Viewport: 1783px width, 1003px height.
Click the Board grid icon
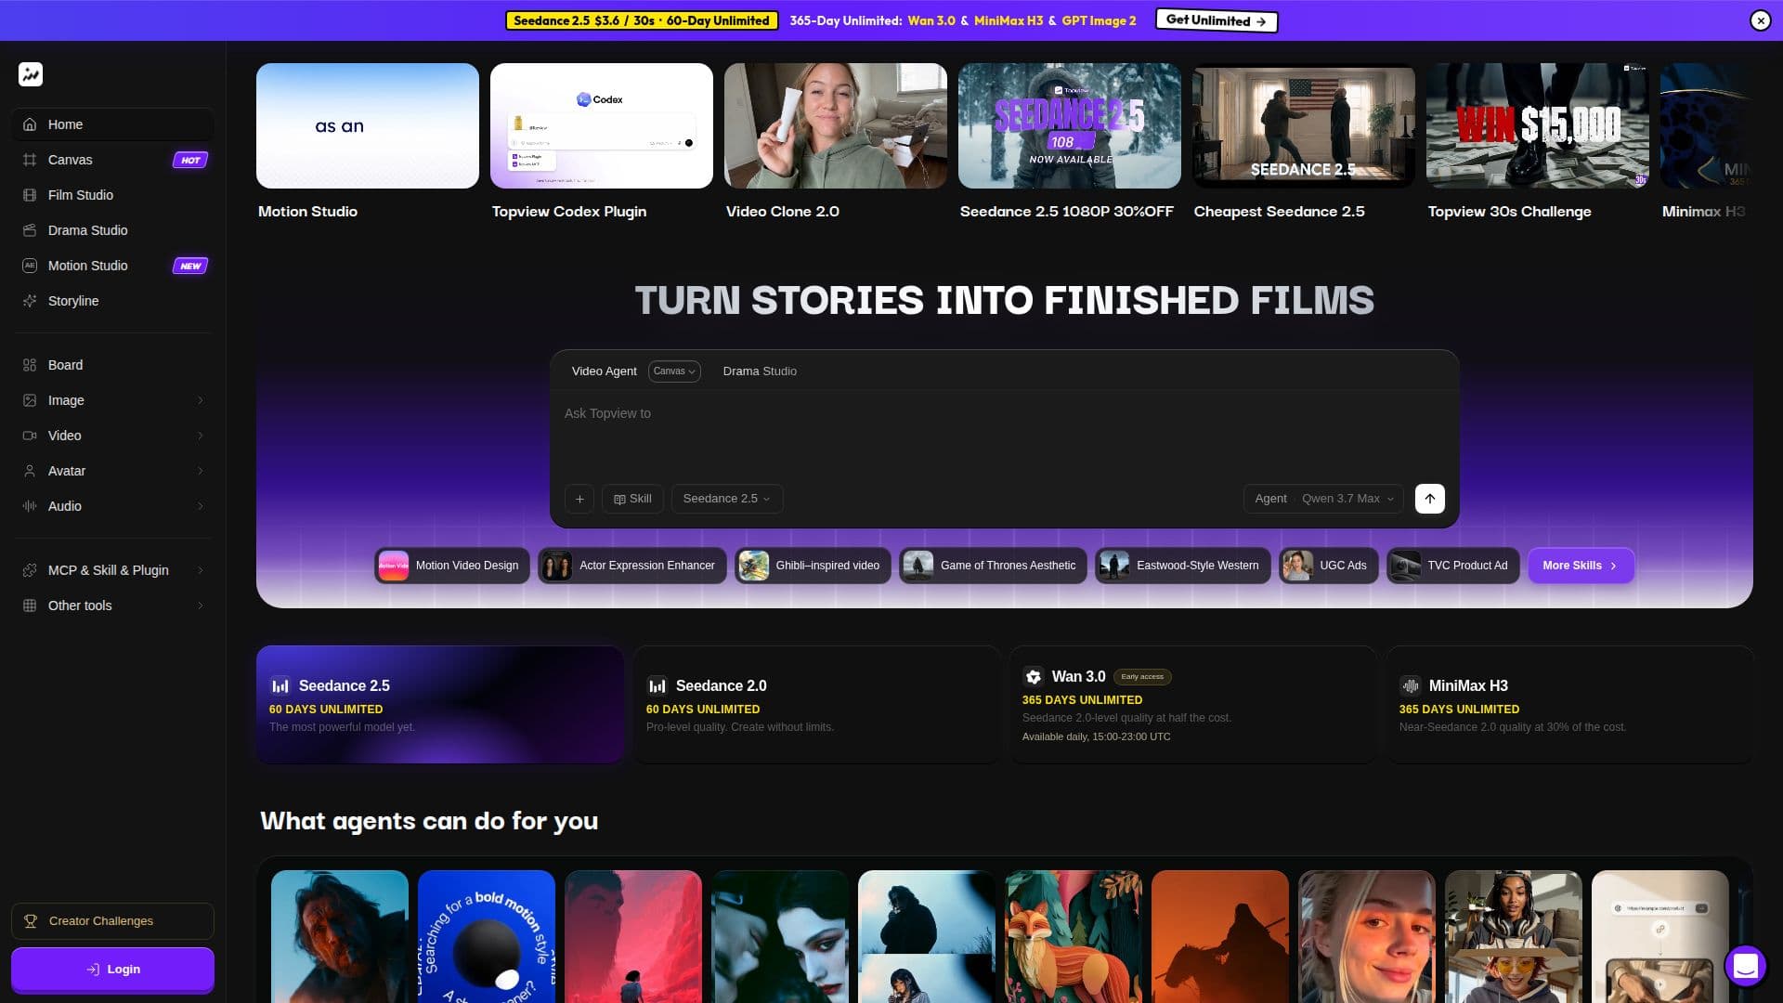click(x=30, y=365)
